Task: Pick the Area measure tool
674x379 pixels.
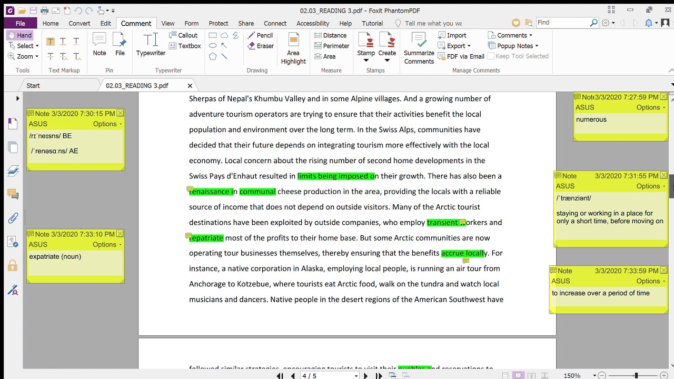Action: click(325, 56)
